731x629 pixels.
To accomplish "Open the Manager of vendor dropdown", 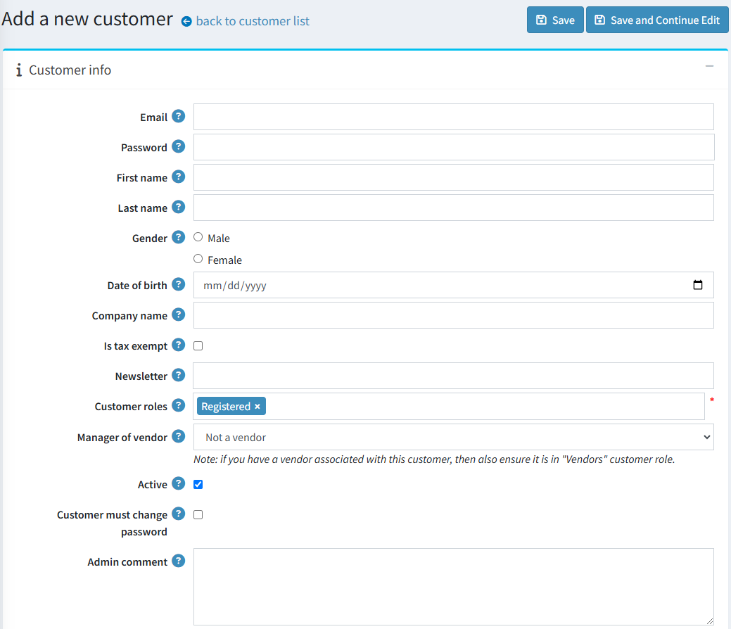I will click(453, 437).
